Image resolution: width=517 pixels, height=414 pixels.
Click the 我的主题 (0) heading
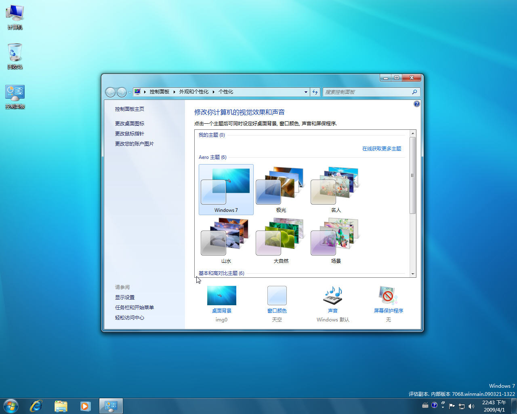click(212, 135)
